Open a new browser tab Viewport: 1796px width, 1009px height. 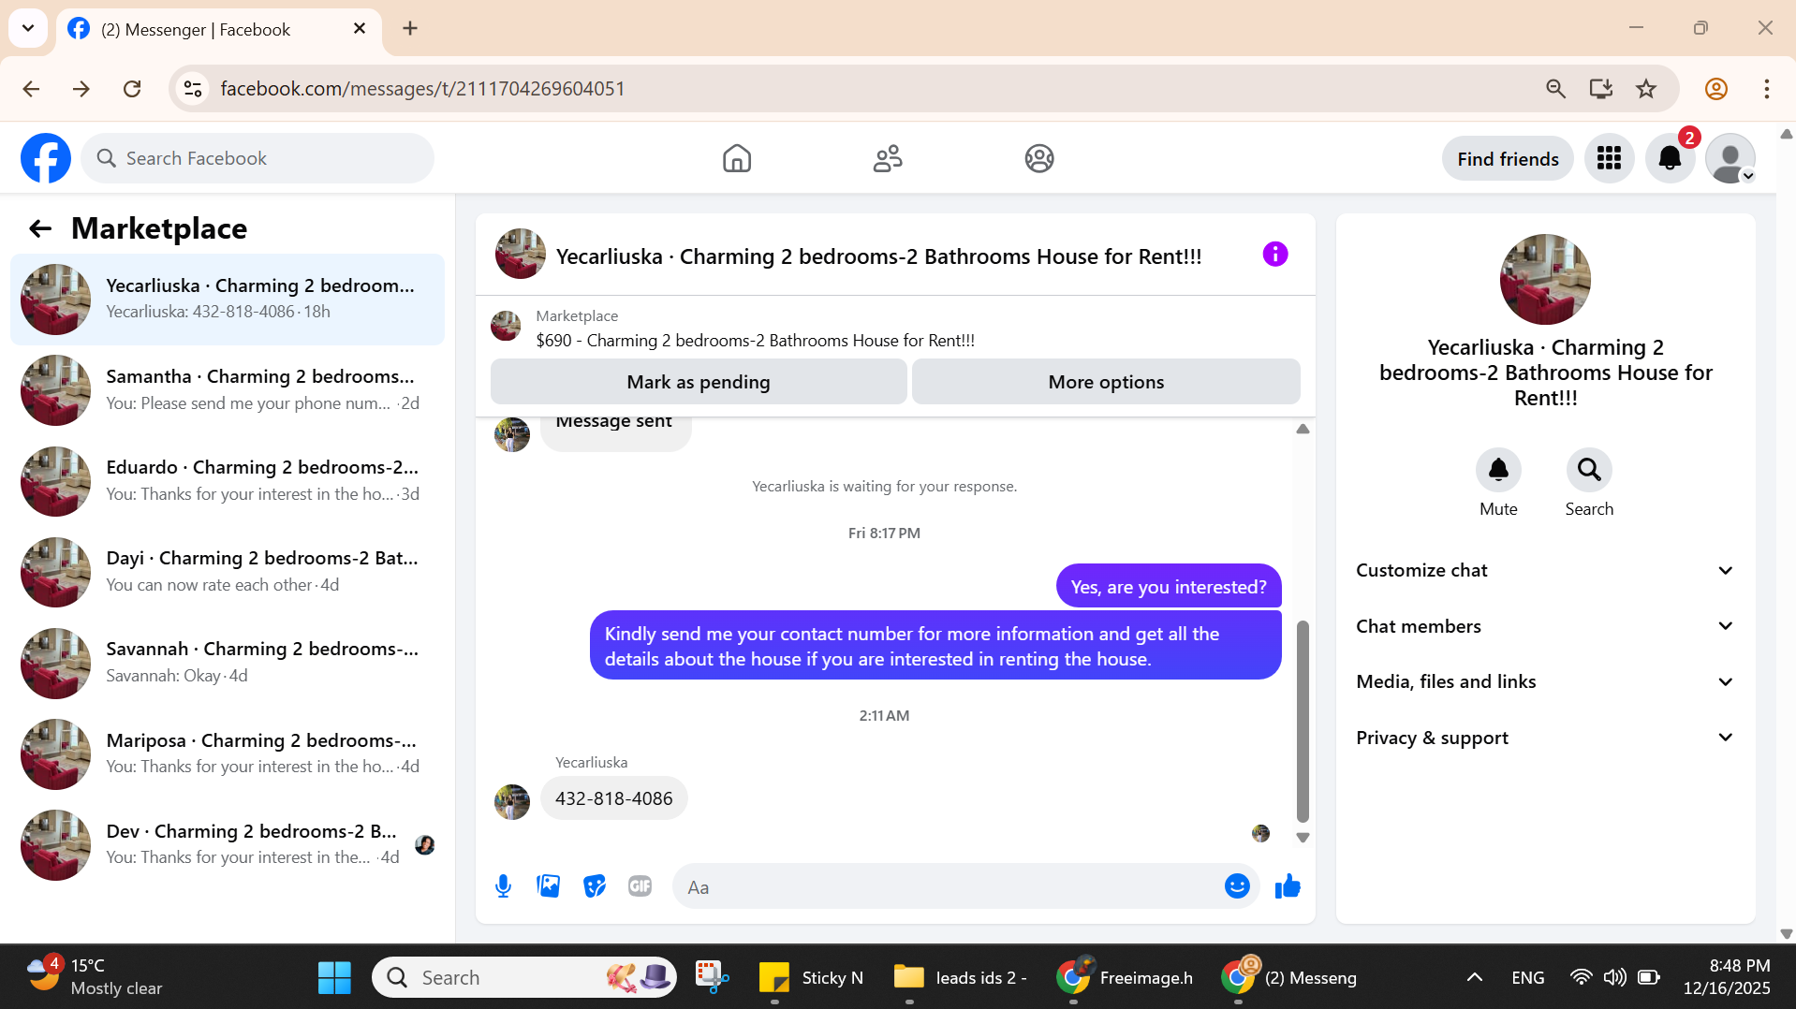[410, 28]
